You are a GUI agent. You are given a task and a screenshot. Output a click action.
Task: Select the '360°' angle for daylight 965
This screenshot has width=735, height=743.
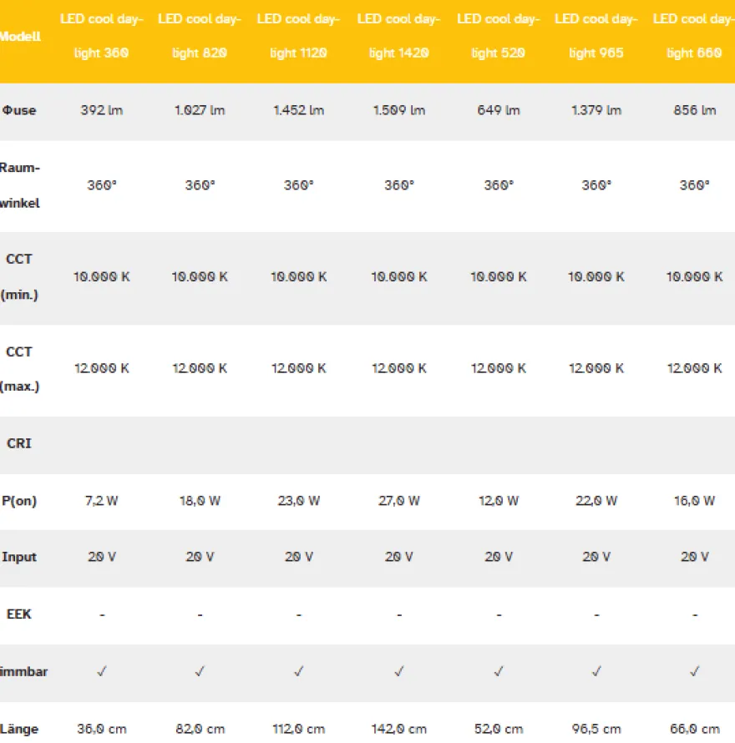(x=596, y=185)
